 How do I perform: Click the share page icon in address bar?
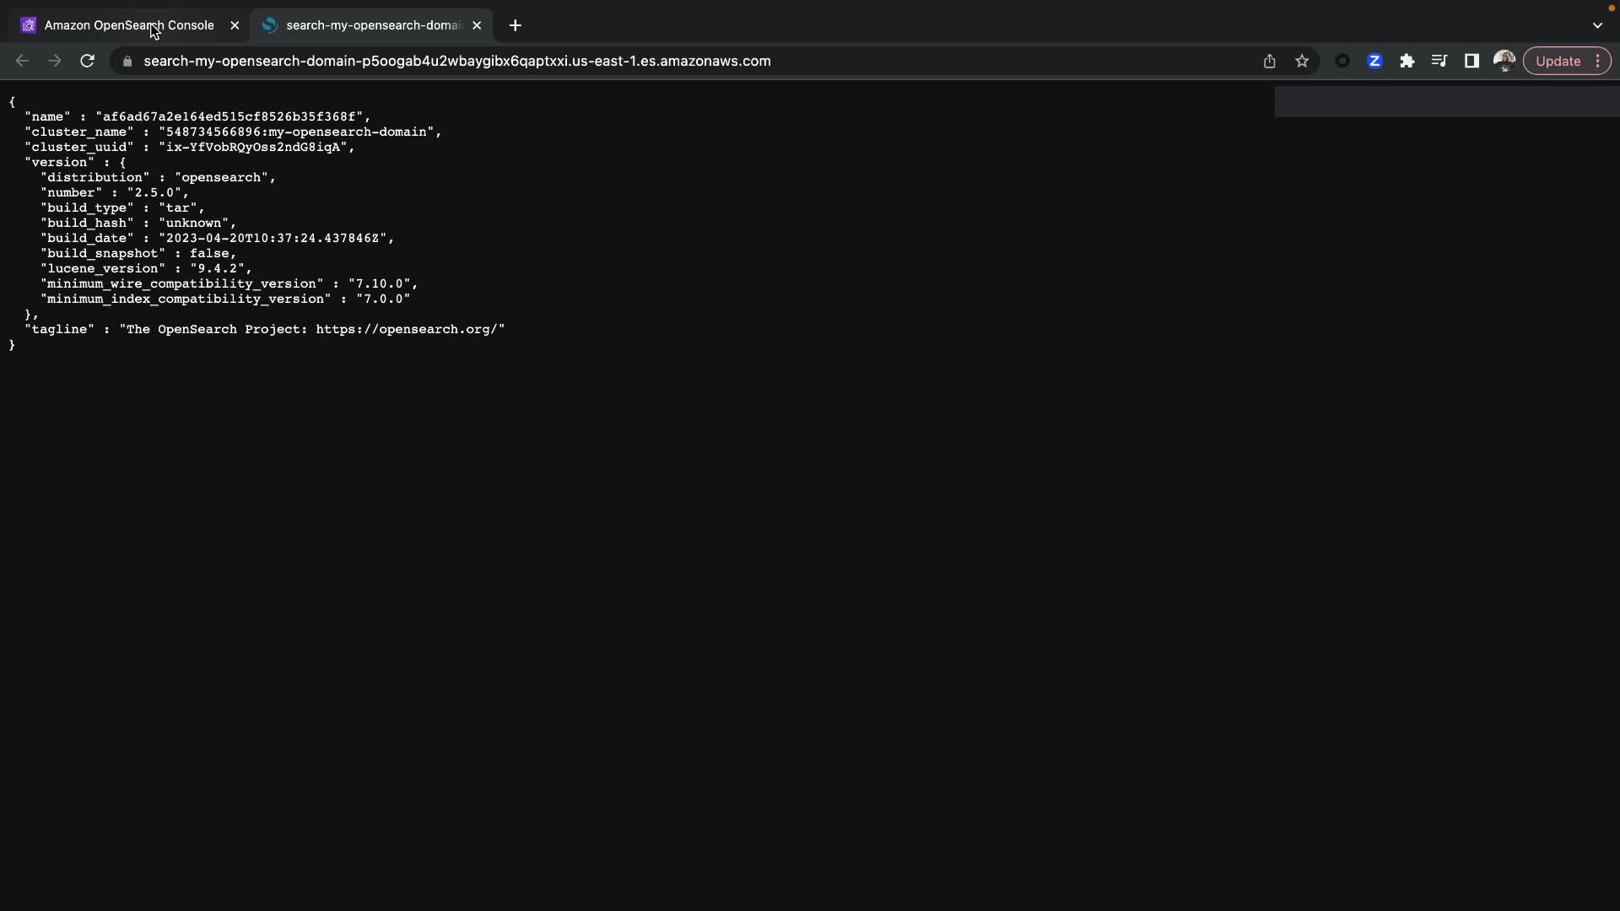click(x=1269, y=61)
